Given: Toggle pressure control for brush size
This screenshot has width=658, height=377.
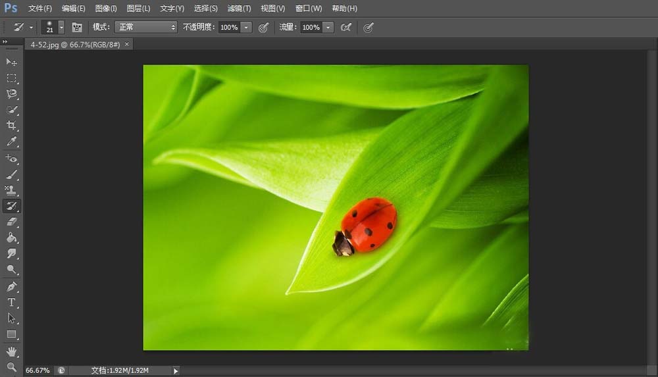Looking at the screenshot, I should pos(368,28).
